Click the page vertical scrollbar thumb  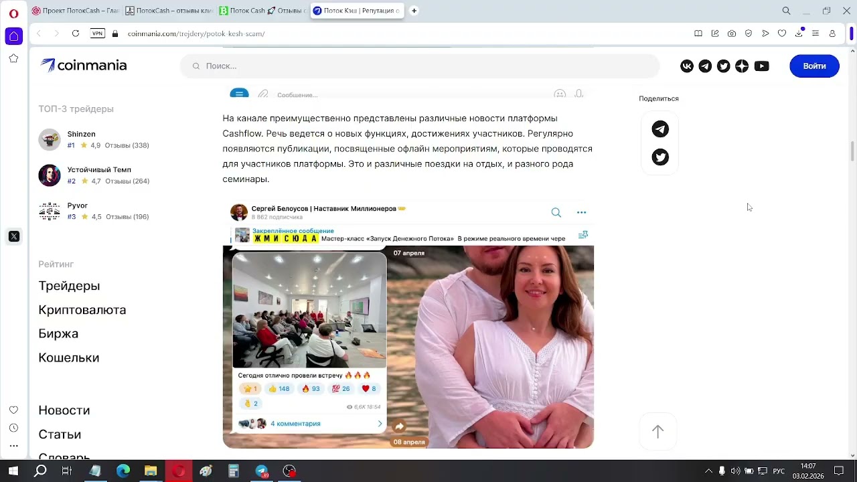(852, 151)
